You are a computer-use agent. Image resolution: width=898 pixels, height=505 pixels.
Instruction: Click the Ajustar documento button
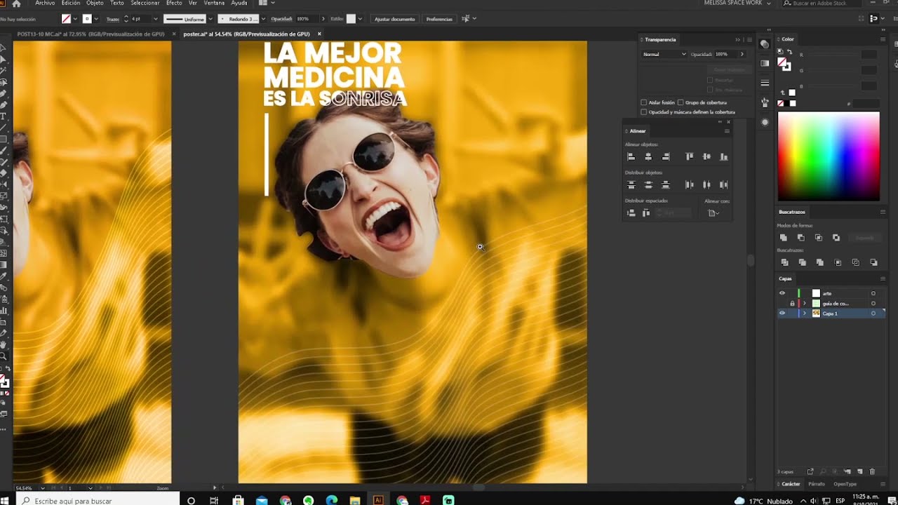point(394,19)
